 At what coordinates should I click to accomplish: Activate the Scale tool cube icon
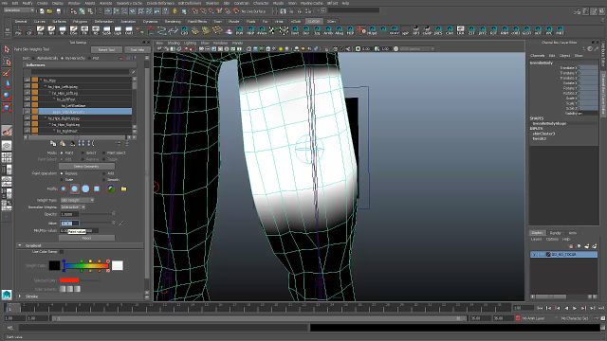point(7,107)
